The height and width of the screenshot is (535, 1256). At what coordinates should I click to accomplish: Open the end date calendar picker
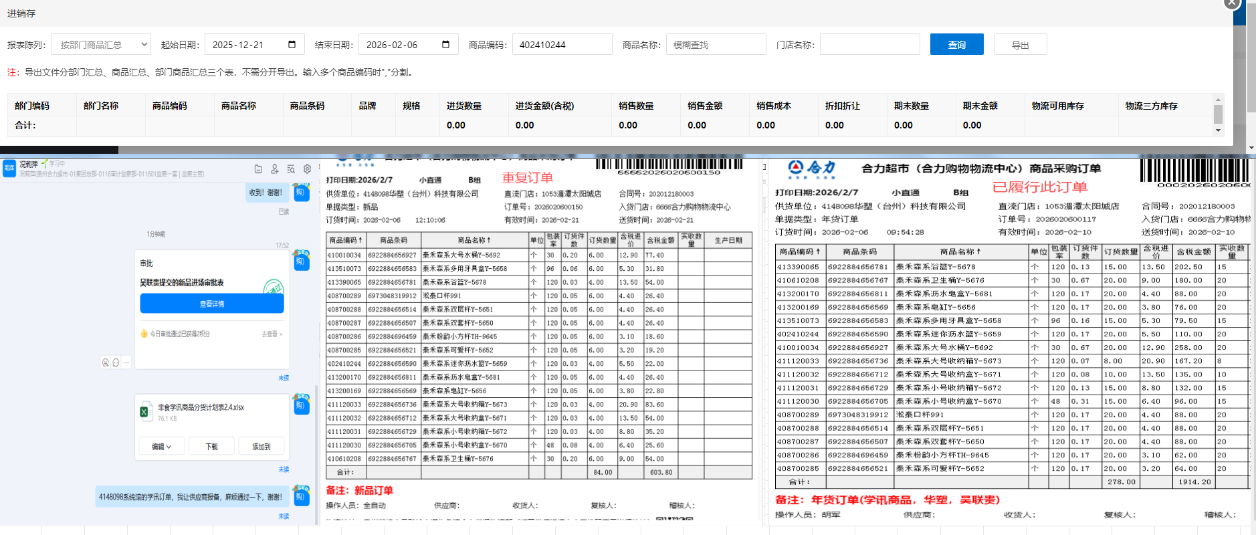(x=445, y=45)
